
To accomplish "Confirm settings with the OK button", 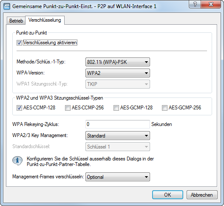I will (x=167, y=195).
